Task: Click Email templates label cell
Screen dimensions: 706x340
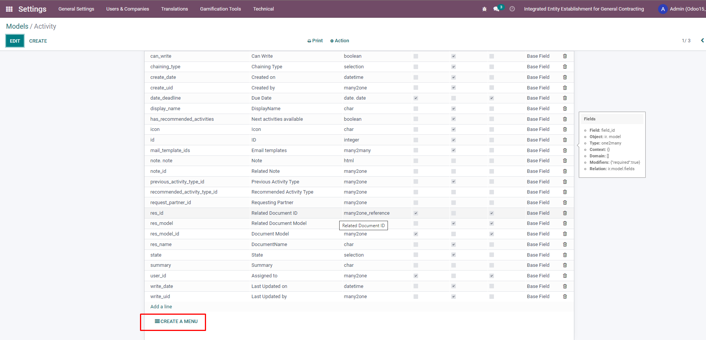Action: pos(269,151)
